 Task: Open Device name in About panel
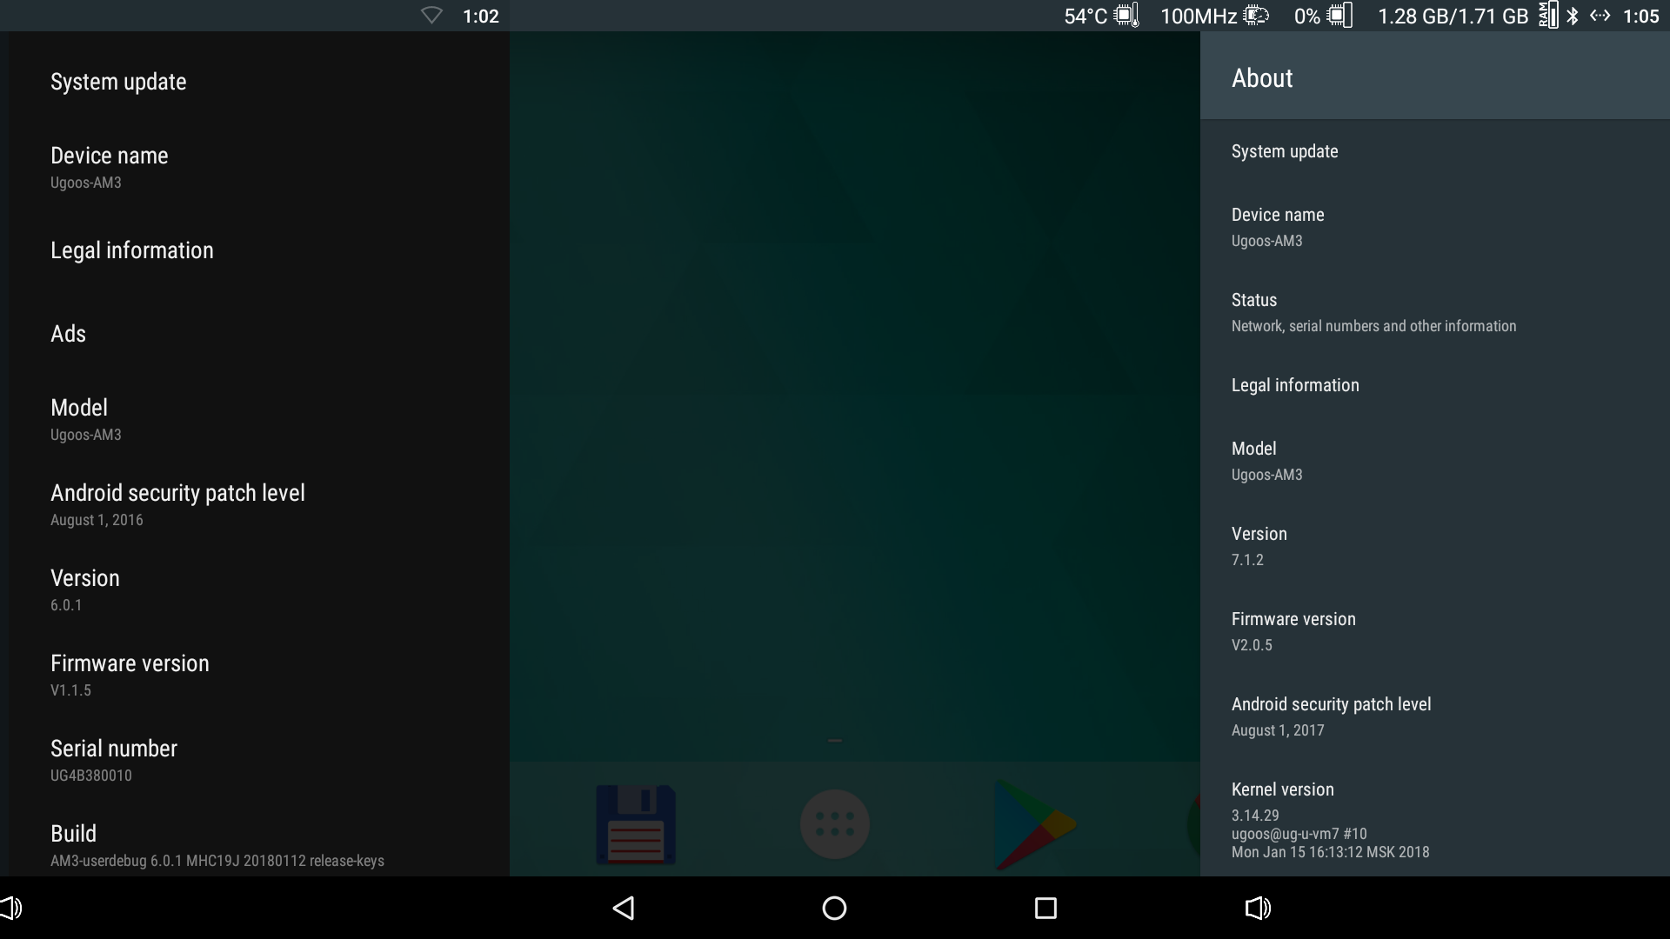[x=1435, y=227]
